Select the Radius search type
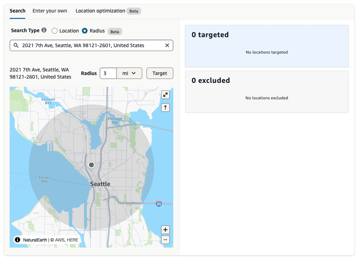358x259 pixels. pos(85,31)
